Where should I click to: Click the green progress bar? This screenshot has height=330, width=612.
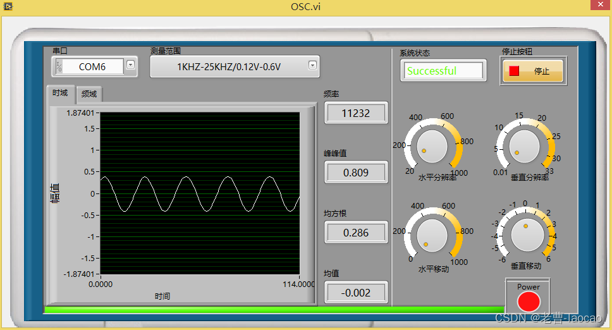pos(275,310)
